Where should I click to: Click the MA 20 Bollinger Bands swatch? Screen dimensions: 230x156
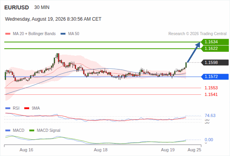(x=8, y=34)
